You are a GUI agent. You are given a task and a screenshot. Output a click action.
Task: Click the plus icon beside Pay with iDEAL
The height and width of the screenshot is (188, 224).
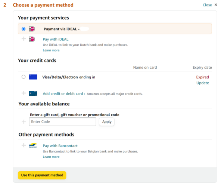[24, 39]
